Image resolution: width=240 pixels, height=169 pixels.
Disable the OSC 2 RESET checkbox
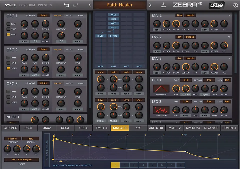pyautogui.click(x=8, y=68)
